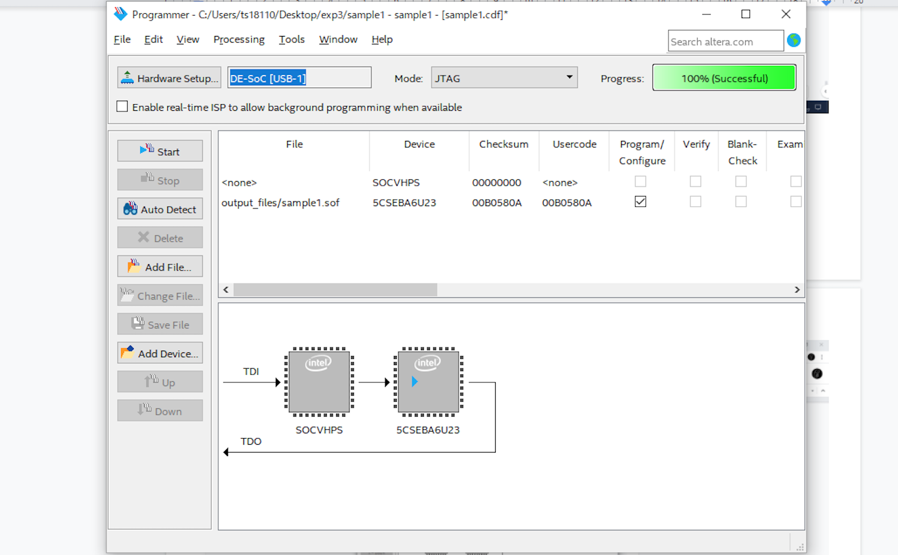This screenshot has height=555, width=898.
Task: Select the SOCVHPS chip in chain diagram
Action: (x=319, y=382)
